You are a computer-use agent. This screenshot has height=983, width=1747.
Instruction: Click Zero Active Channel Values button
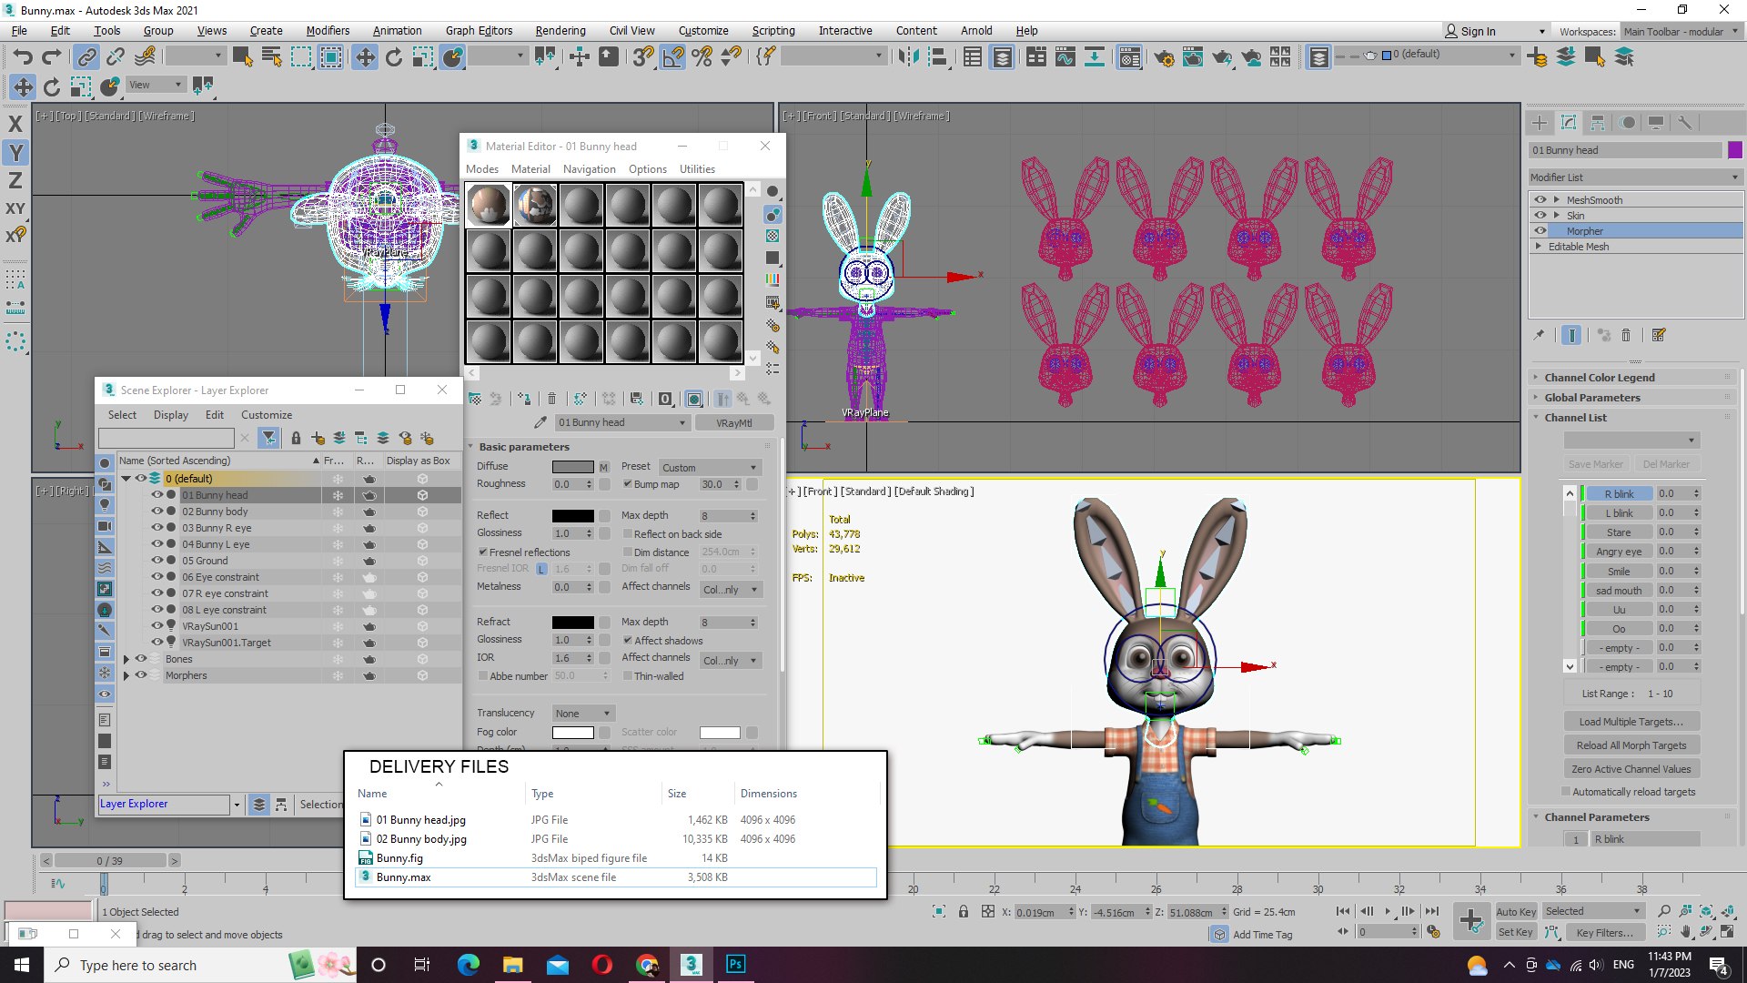click(1631, 769)
